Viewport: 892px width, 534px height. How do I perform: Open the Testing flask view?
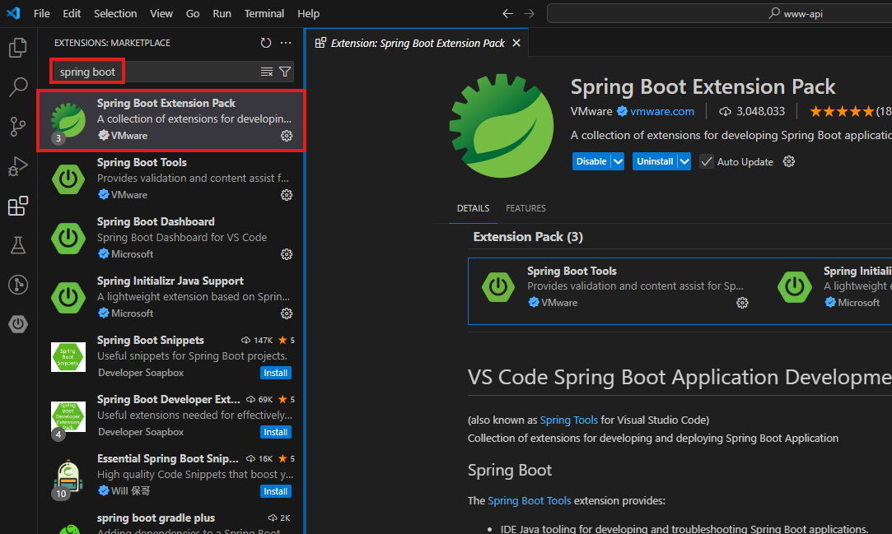pos(17,245)
